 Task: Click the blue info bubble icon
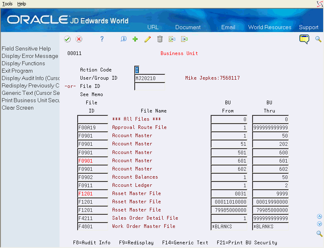[123, 39]
